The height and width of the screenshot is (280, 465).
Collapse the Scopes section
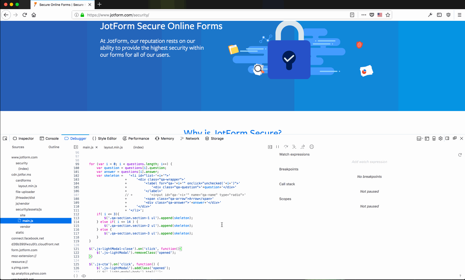(x=285, y=199)
